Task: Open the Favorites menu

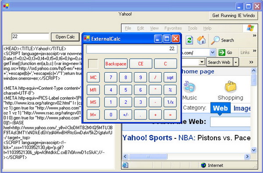Action: pyautogui.click(x=173, y=28)
